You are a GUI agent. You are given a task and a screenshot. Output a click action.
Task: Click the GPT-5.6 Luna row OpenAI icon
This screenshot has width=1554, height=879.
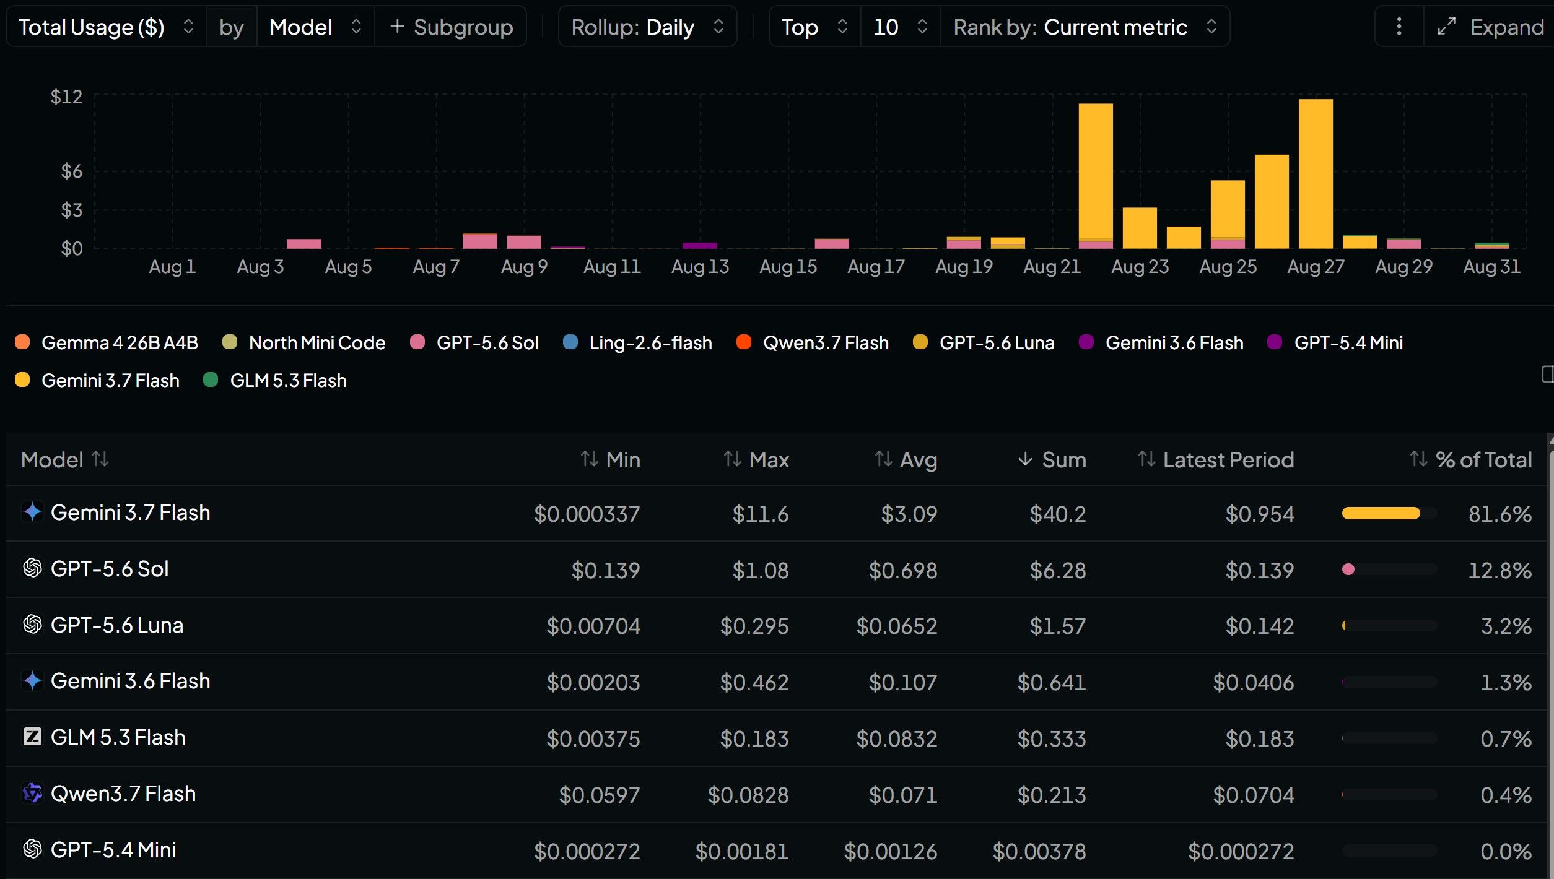point(32,625)
